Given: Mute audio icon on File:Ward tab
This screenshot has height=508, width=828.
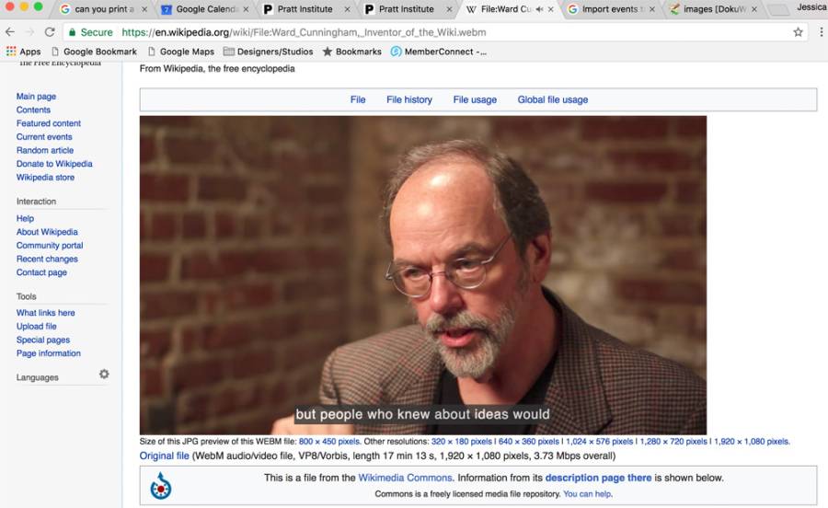Looking at the screenshot, I should tap(539, 9).
